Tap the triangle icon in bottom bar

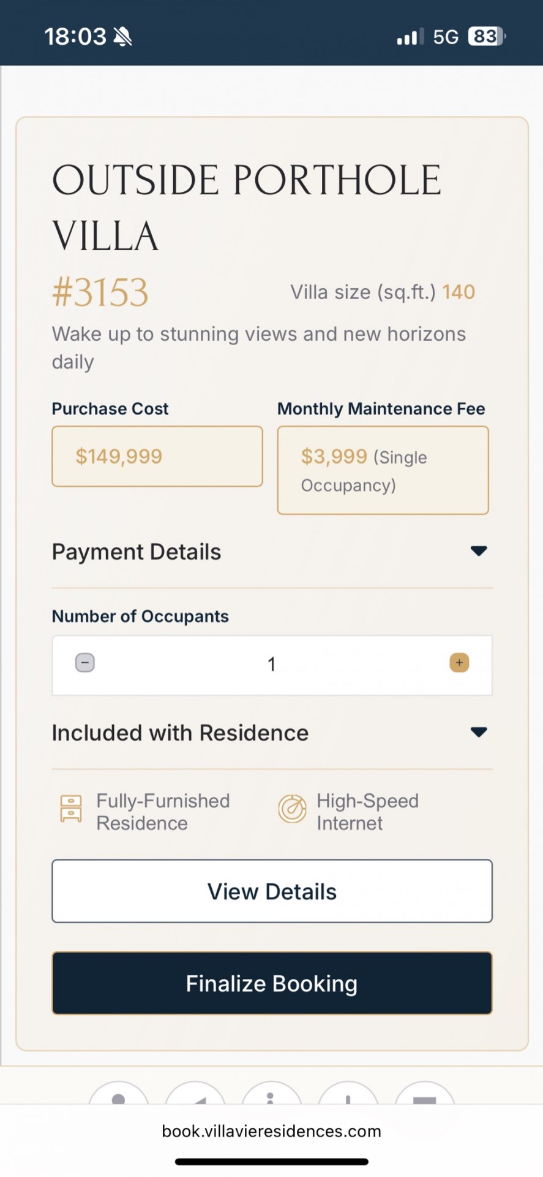(x=195, y=1097)
